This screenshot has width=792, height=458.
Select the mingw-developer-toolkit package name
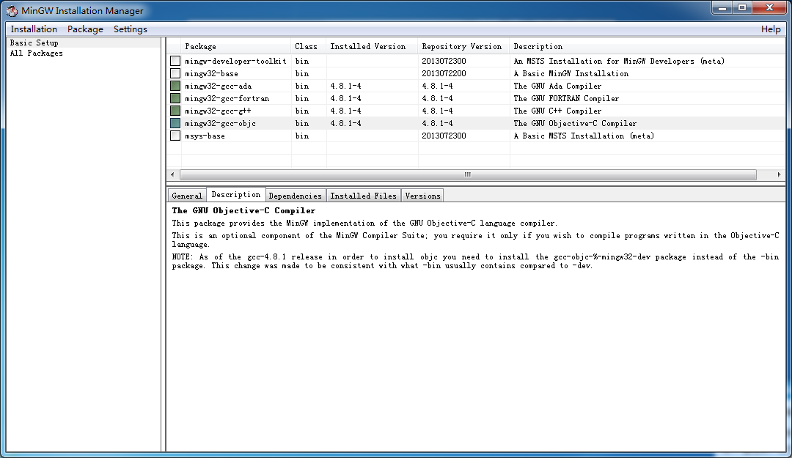235,61
